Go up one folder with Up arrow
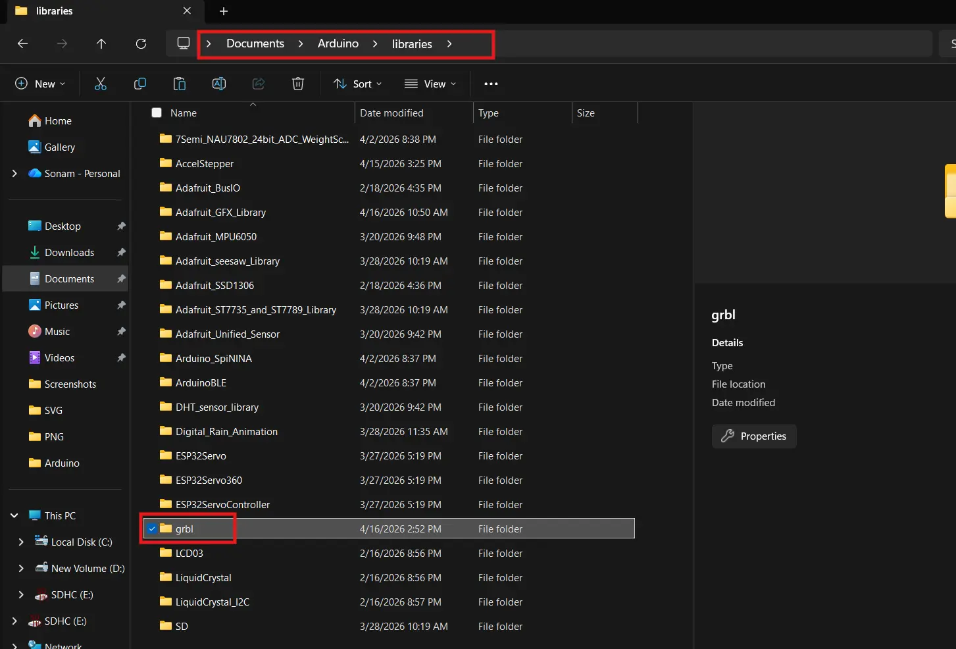The image size is (956, 649). (101, 43)
